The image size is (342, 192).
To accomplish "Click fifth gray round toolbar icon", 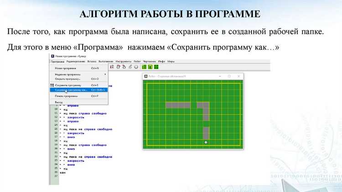I will 136,67.
